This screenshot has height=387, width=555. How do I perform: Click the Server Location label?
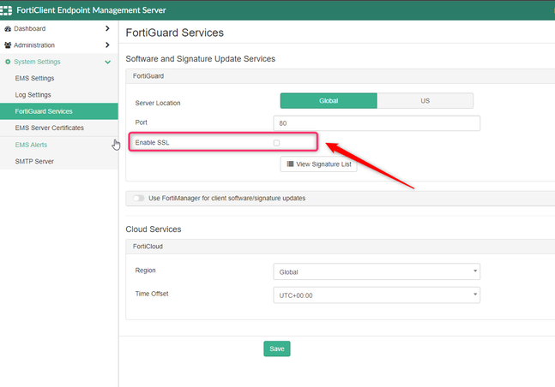[x=158, y=103]
